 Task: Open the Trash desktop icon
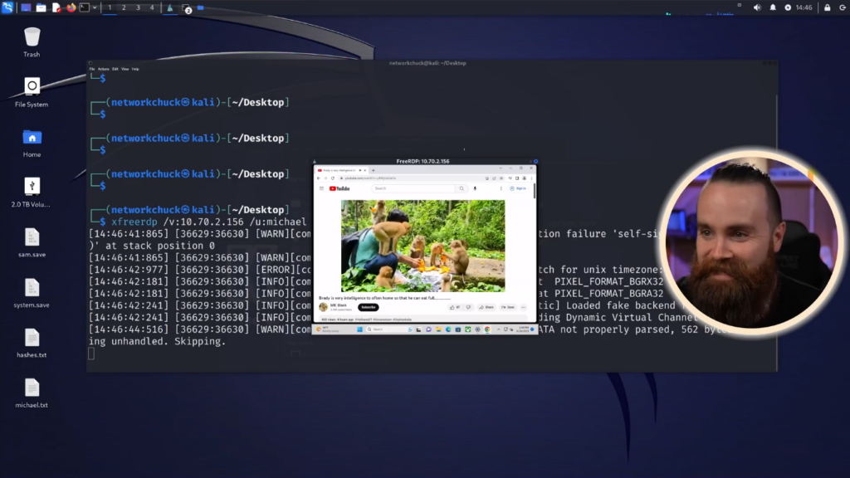[x=32, y=41]
